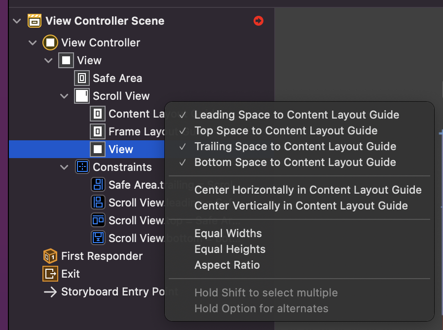443x330 pixels.
Task: Uncheck Leading Space to Content Layout Guide
Action: pos(299,115)
